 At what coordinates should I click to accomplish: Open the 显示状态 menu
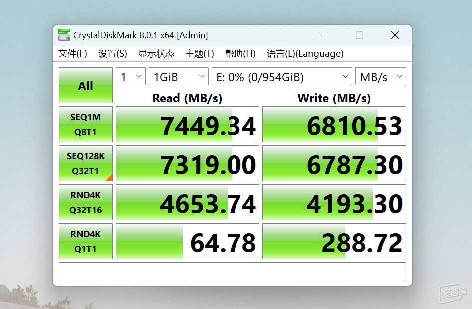tap(156, 54)
